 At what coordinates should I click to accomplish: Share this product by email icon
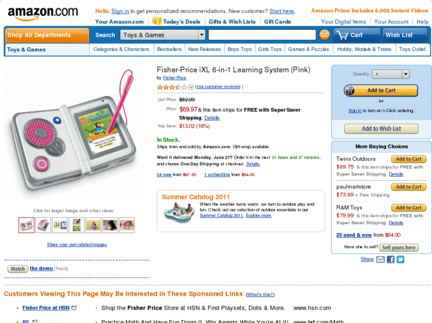(x=380, y=259)
